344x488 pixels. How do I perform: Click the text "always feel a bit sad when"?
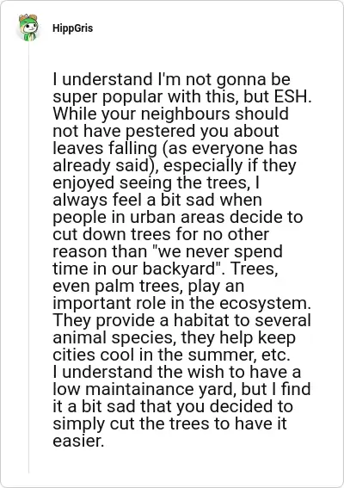tap(157, 200)
